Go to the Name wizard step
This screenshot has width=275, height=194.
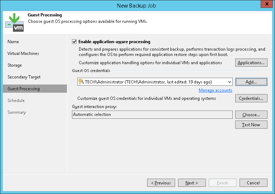tap(13, 42)
